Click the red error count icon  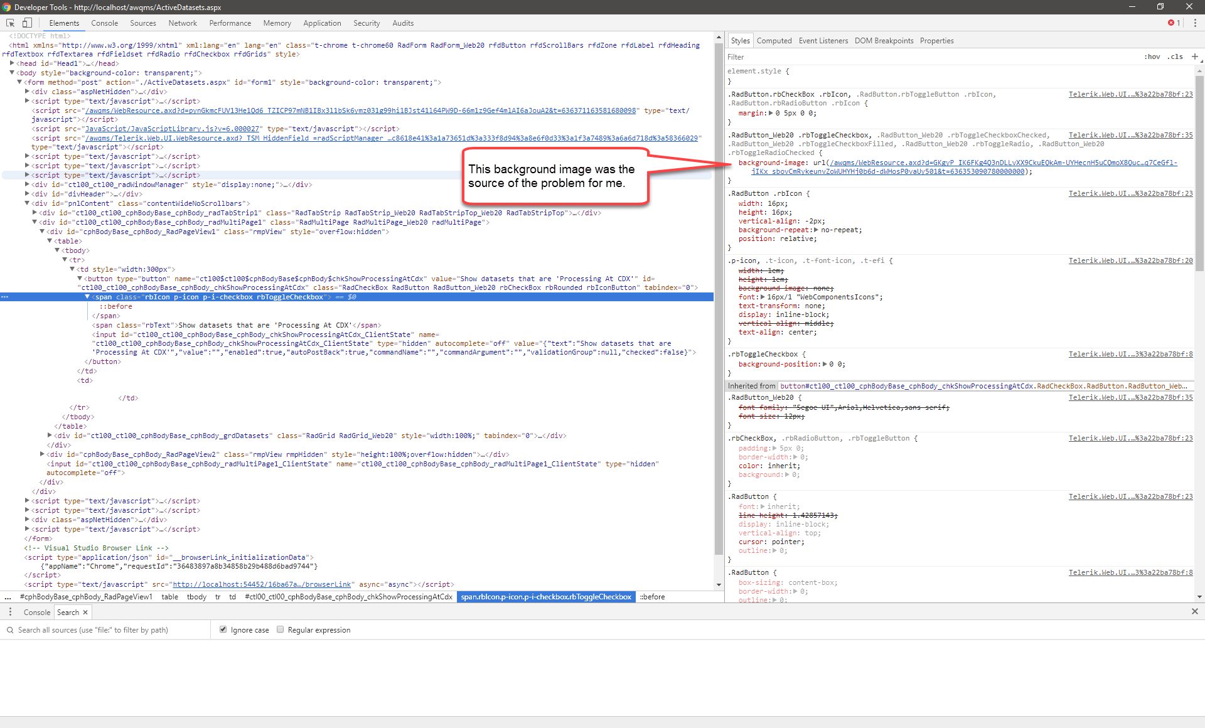click(x=1171, y=23)
